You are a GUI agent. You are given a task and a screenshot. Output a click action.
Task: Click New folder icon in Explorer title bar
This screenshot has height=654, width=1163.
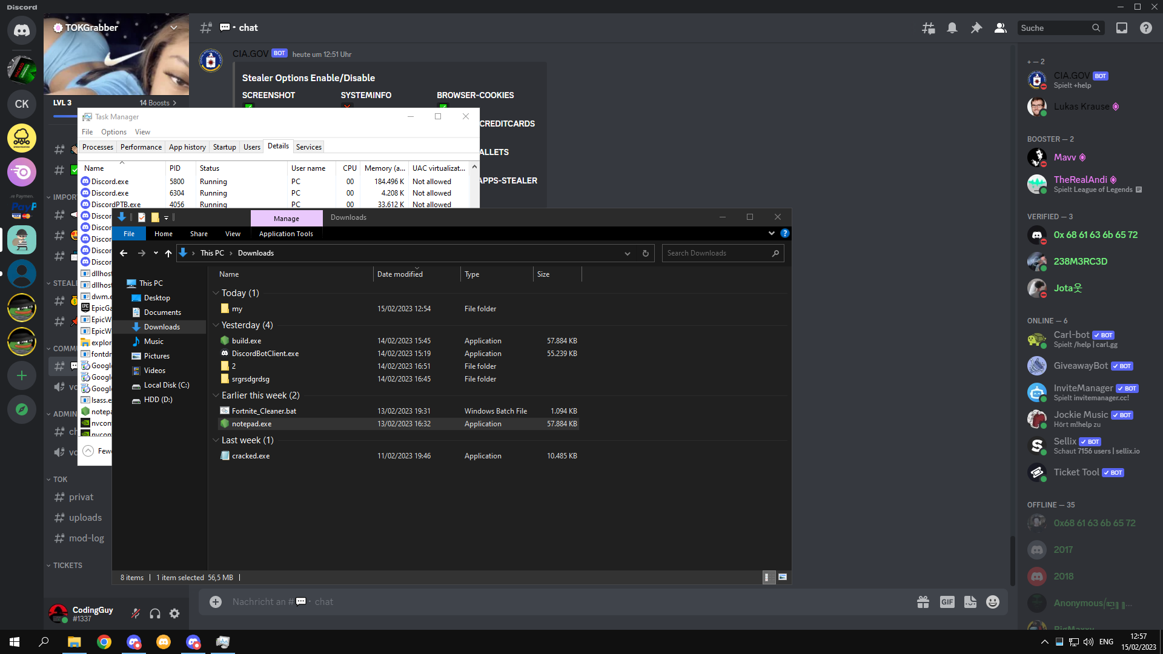click(x=155, y=217)
